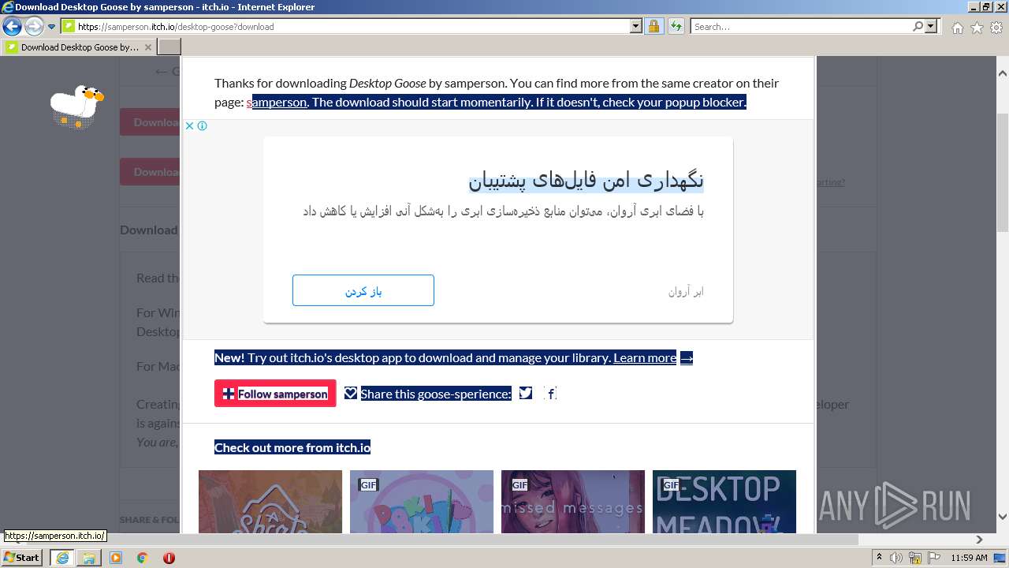Close the ad with the X icon
The image size is (1009, 568).
tap(189, 125)
